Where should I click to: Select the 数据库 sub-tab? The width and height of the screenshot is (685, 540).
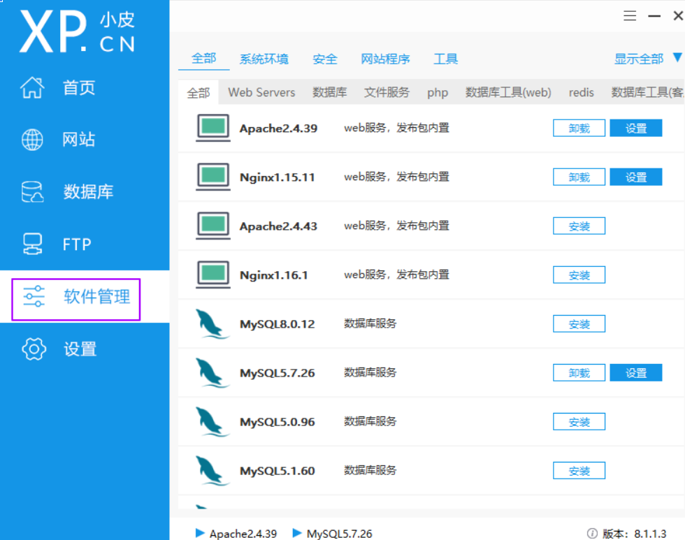point(330,92)
